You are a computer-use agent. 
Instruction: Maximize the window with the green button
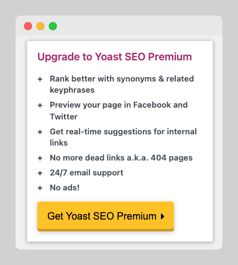click(53, 26)
